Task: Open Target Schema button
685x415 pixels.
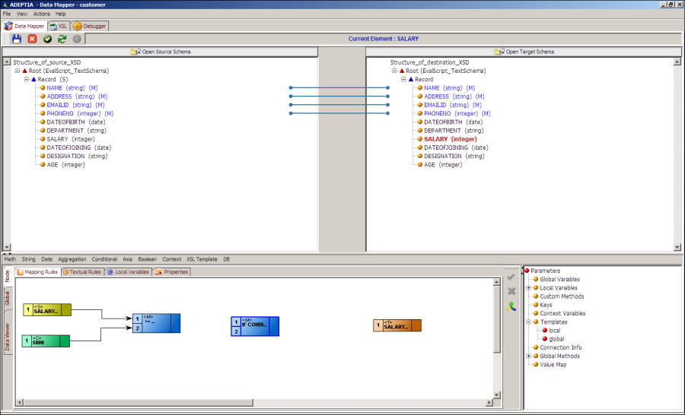Action: pos(524,52)
